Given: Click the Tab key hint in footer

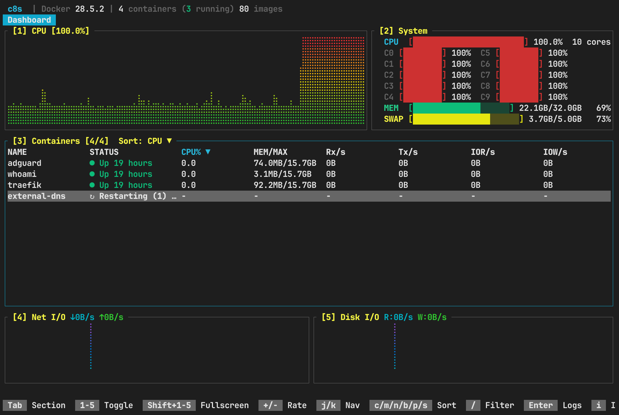Looking at the screenshot, I should click(x=15, y=405).
